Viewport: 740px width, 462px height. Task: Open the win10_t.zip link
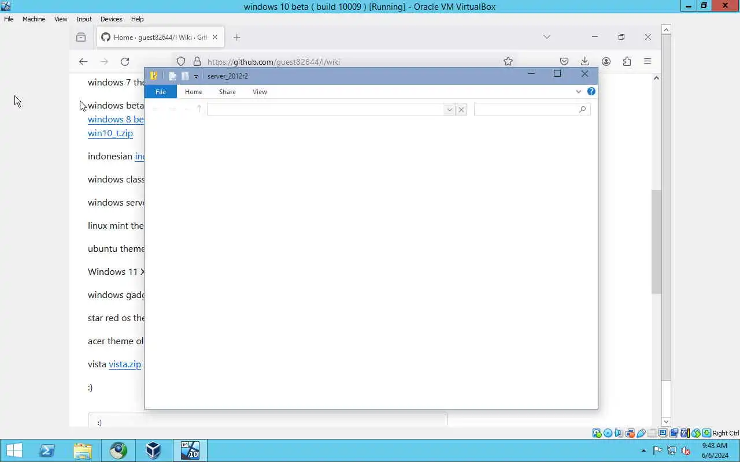tap(110, 133)
